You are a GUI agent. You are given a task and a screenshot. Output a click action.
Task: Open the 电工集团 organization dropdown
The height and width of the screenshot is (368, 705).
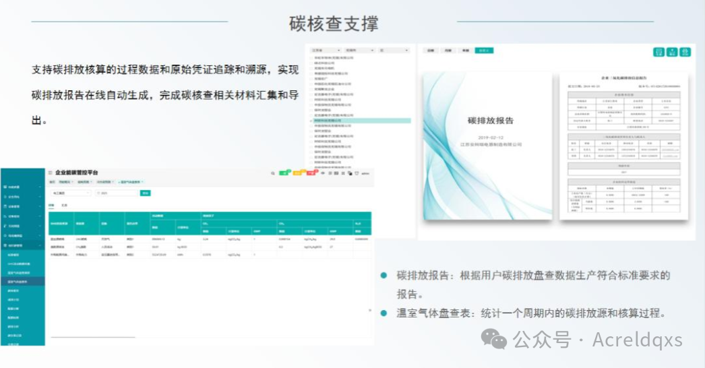pyautogui.click(x=71, y=193)
